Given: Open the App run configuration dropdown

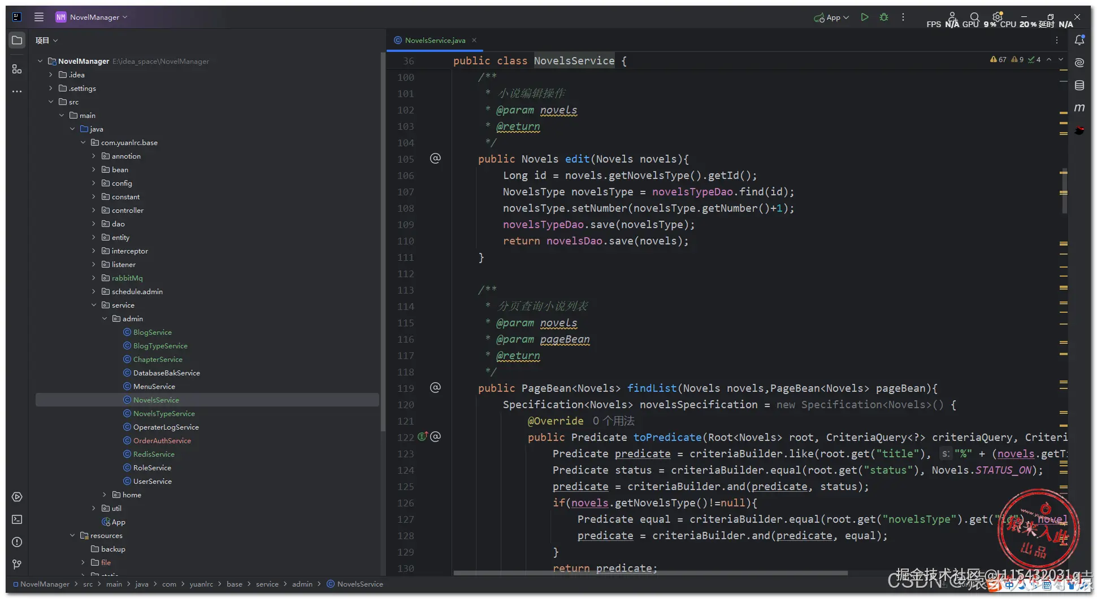Looking at the screenshot, I should 831,18.
